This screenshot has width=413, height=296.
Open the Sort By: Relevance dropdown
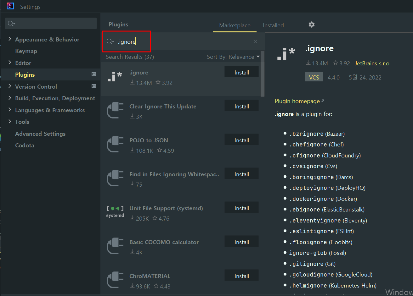pyautogui.click(x=233, y=57)
